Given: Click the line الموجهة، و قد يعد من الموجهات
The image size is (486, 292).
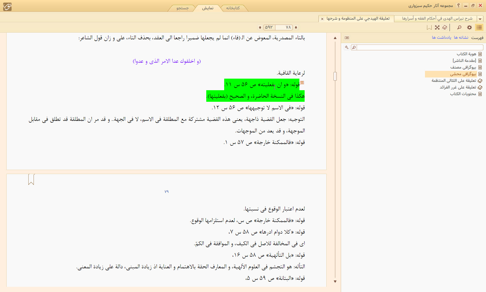Looking at the screenshot, I should click(270, 131).
